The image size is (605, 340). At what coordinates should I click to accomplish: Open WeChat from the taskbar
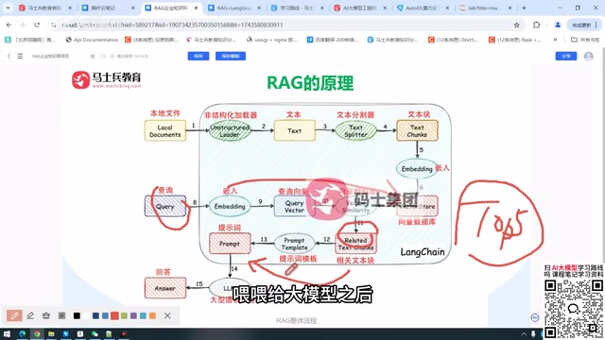pyautogui.click(x=95, y=333)
